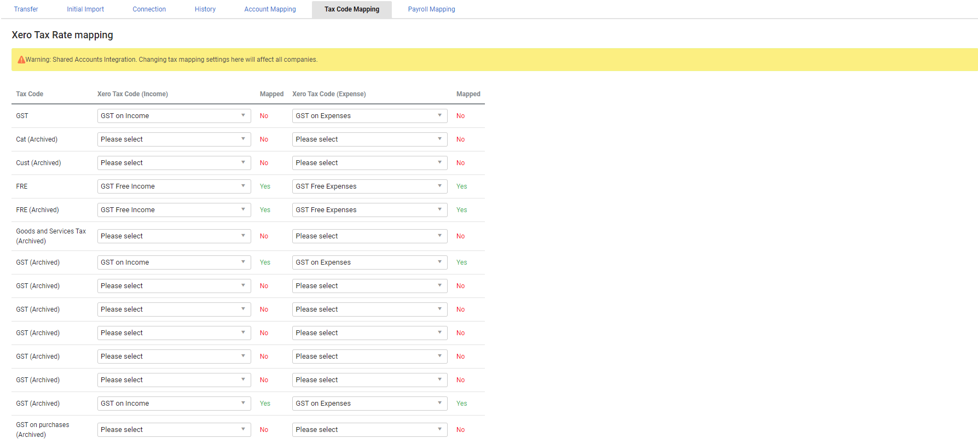Click GST on purchases (Archived) label
The image size is (978, 444).
point(43,430)
